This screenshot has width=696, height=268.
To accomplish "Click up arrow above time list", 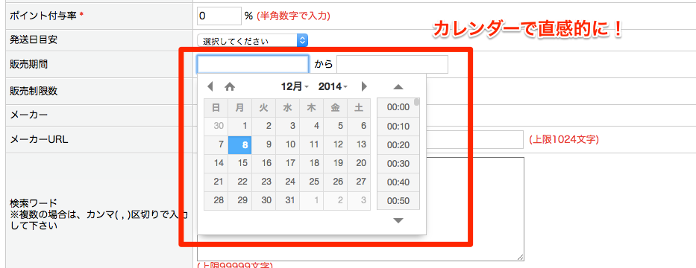I will (398, 87).
